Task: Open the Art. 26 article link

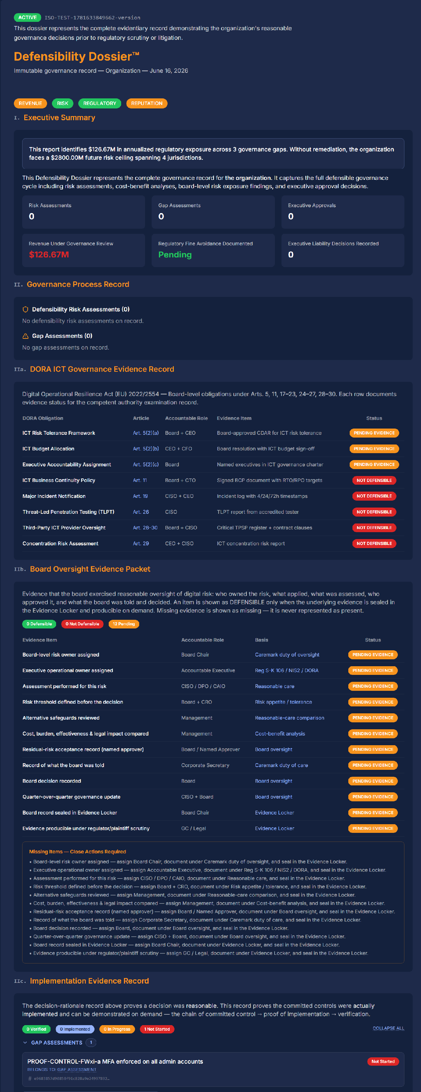Action: click(141, 512)
